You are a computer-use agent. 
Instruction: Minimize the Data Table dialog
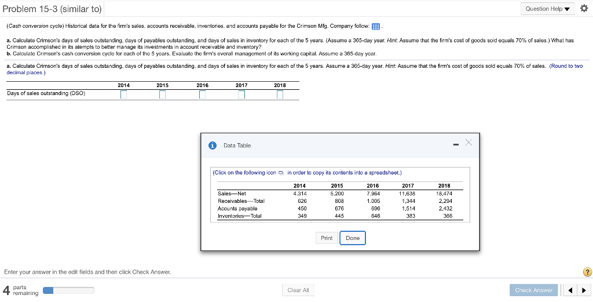pos(456,144)
